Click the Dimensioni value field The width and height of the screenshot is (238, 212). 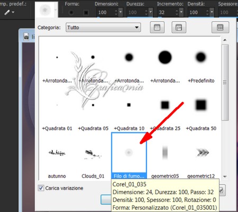pyautogui.click(x=105, y=12)
